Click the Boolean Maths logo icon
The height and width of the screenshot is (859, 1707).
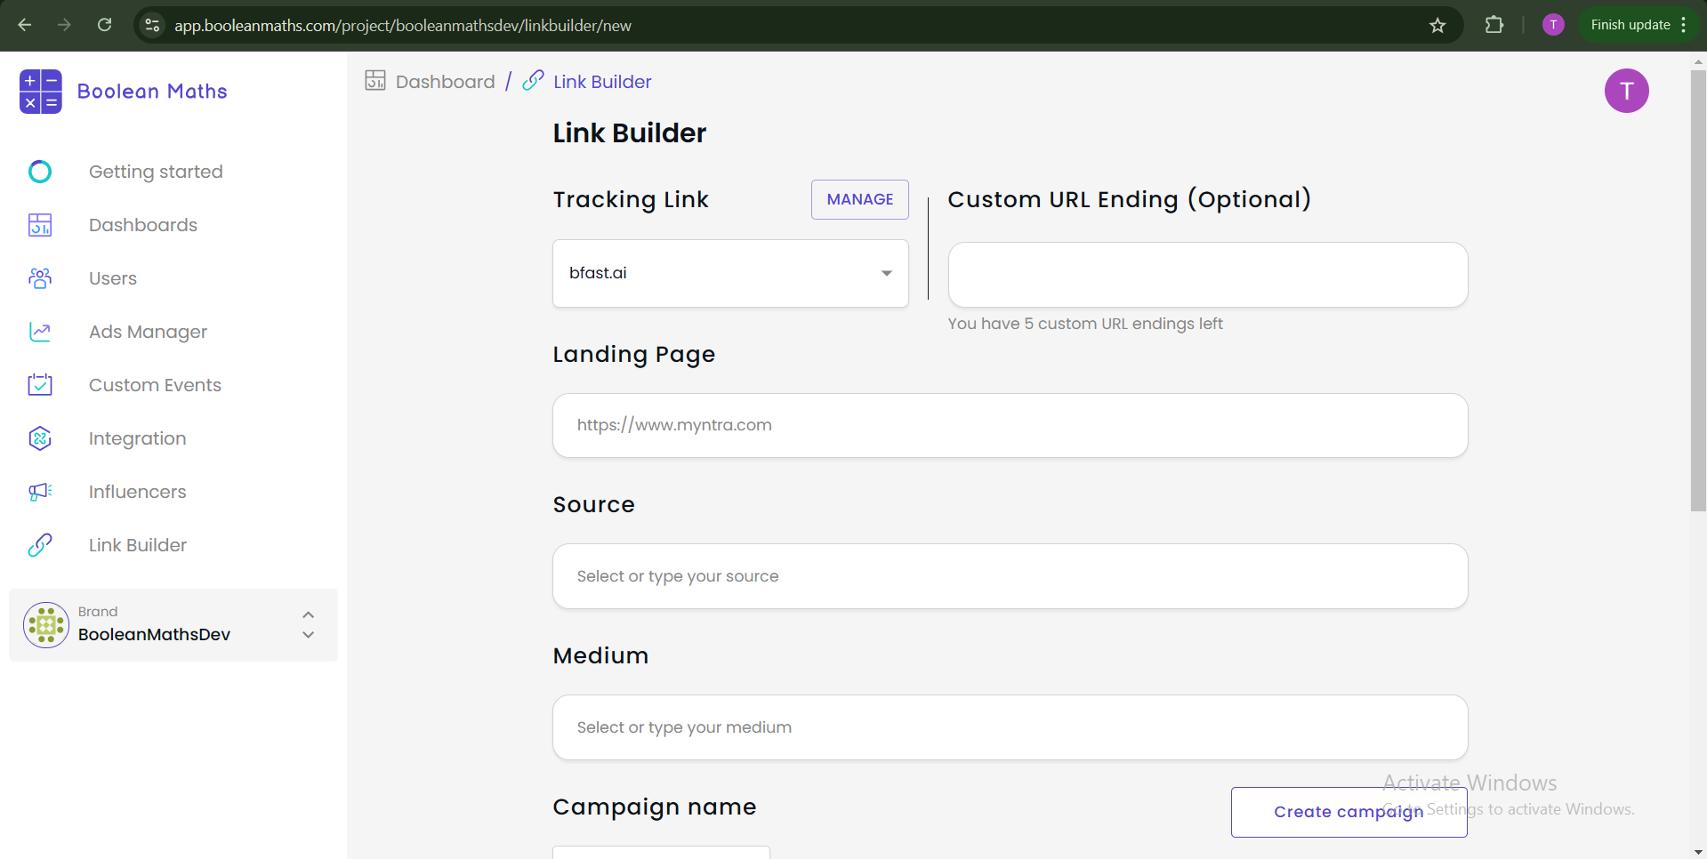click(x=41, y=92)
